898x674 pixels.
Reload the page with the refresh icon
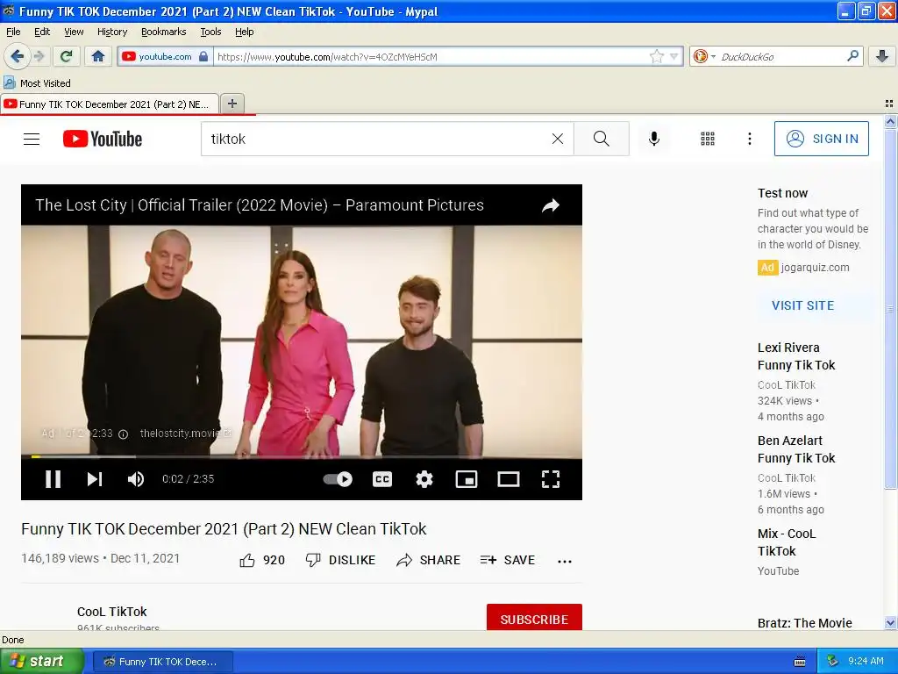click(67, 56)
